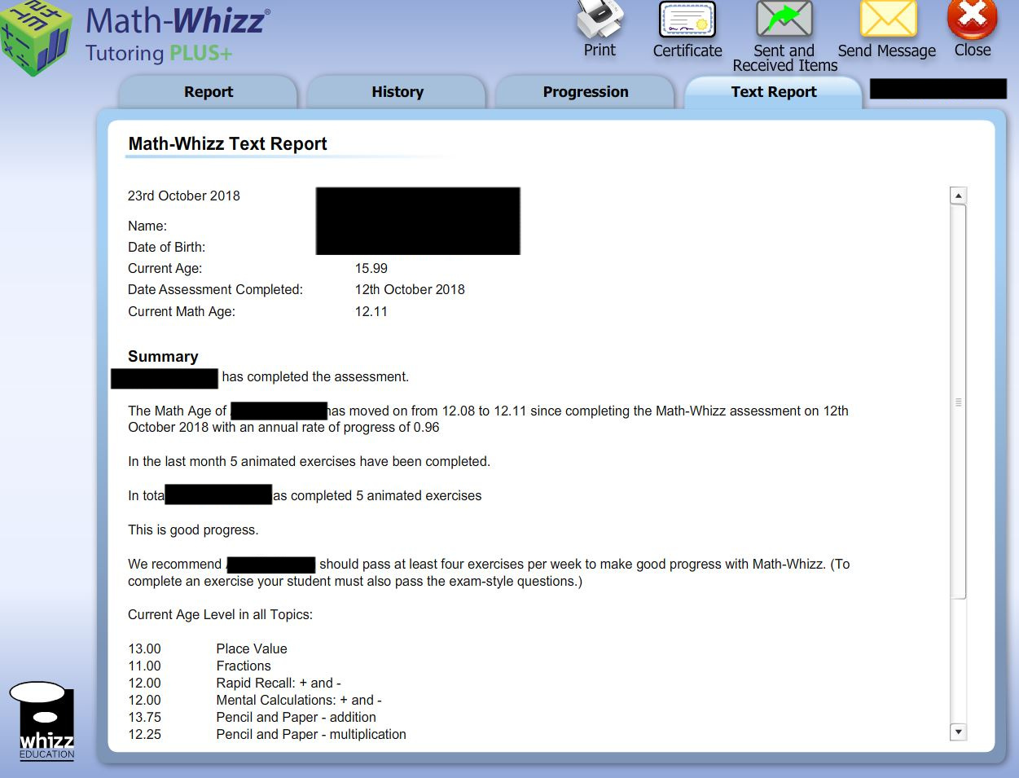This screenshot has width=1019, height=778.
Task: Click the Send Message label
Action: tap(886, 50)
